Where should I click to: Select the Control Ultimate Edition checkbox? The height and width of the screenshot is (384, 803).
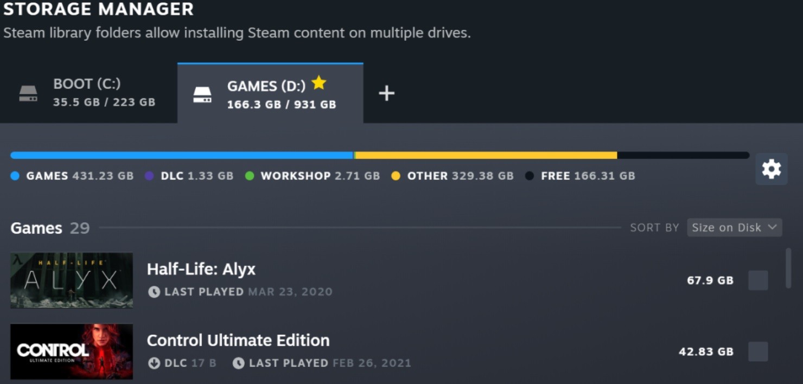pyautogui.click(x=758, y=351)
